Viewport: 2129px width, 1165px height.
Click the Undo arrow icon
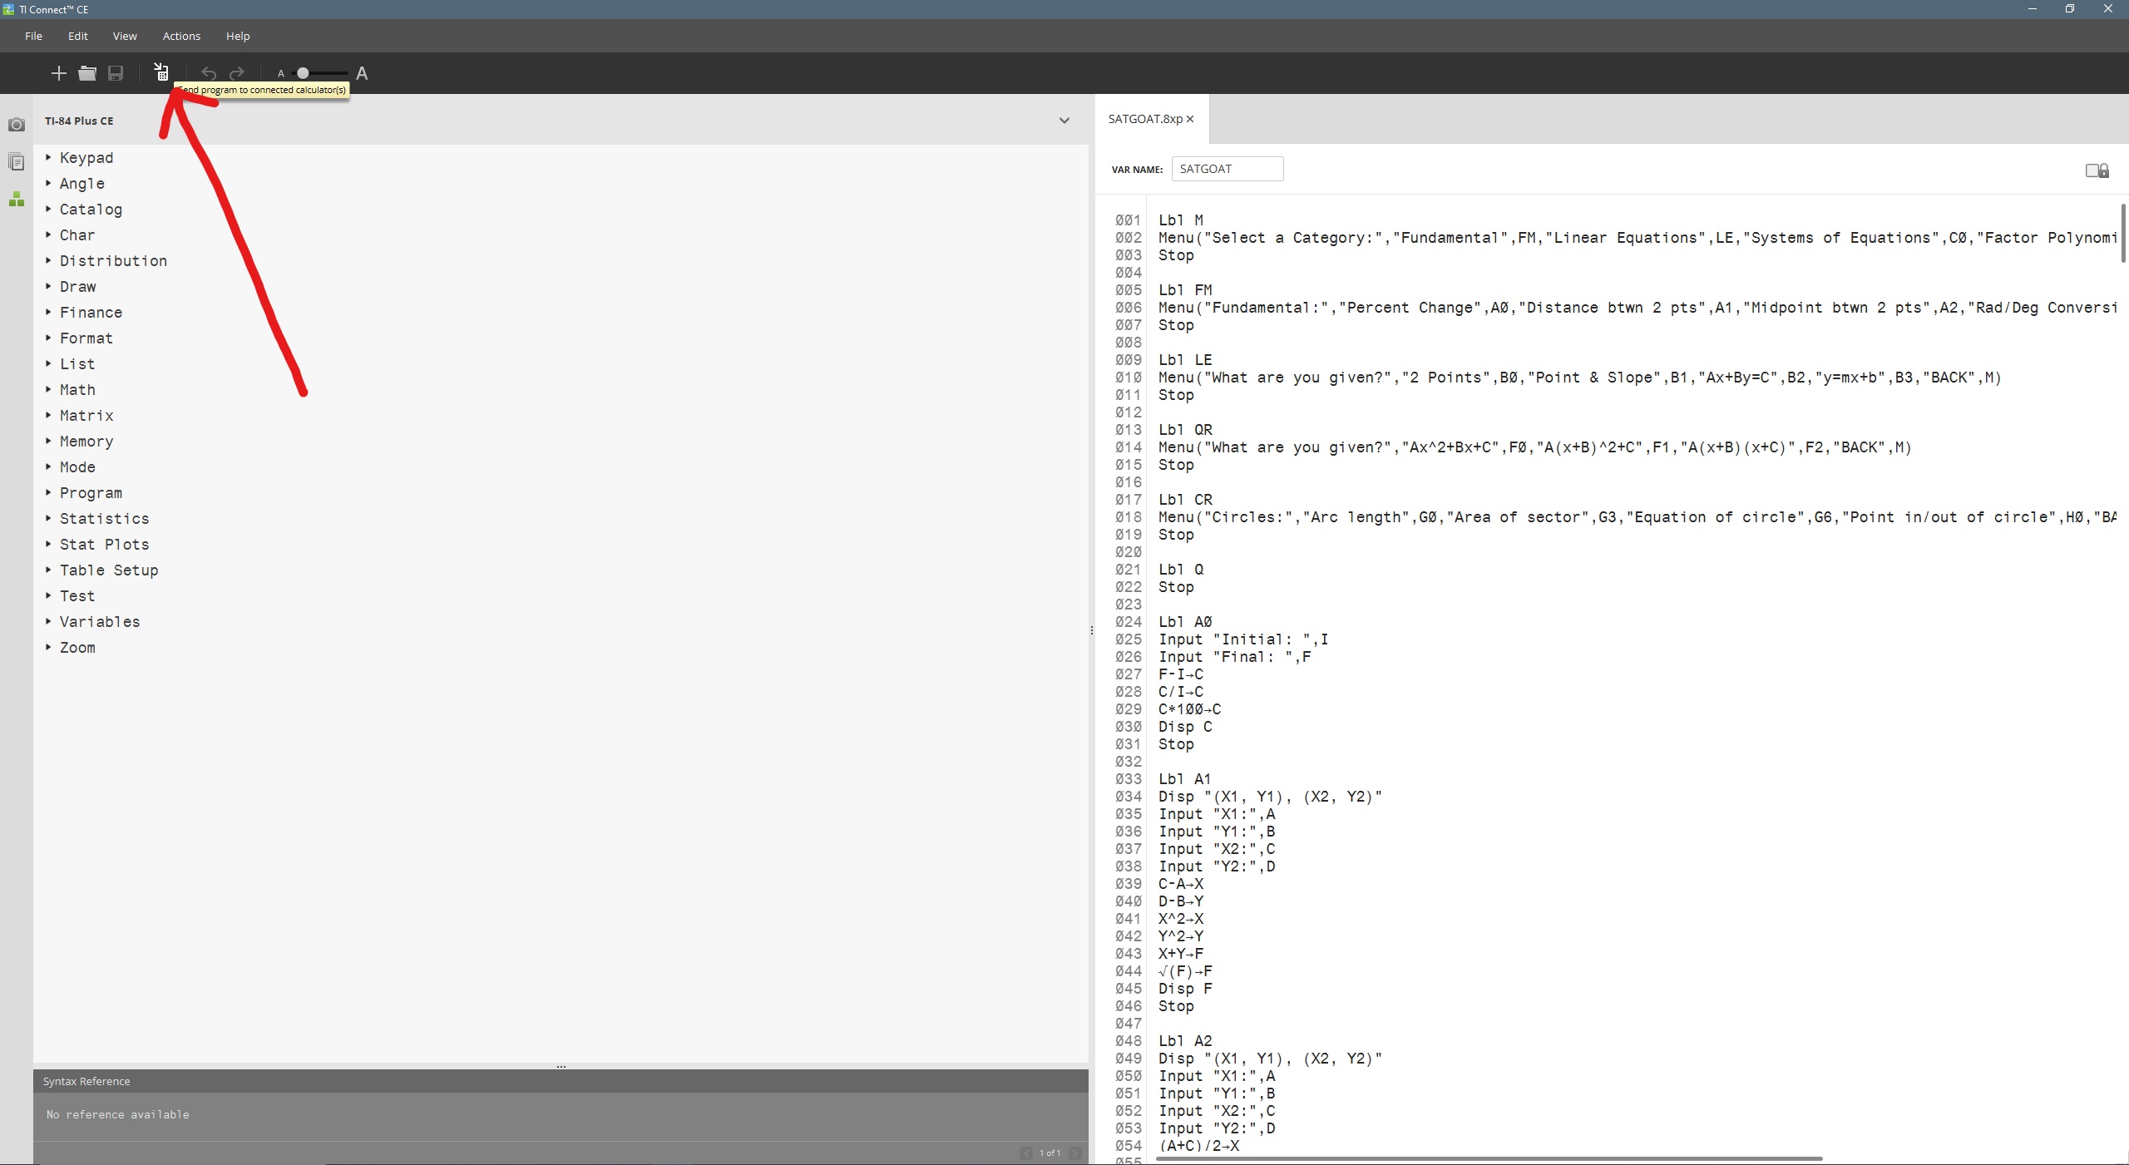(x=209, y=73)
